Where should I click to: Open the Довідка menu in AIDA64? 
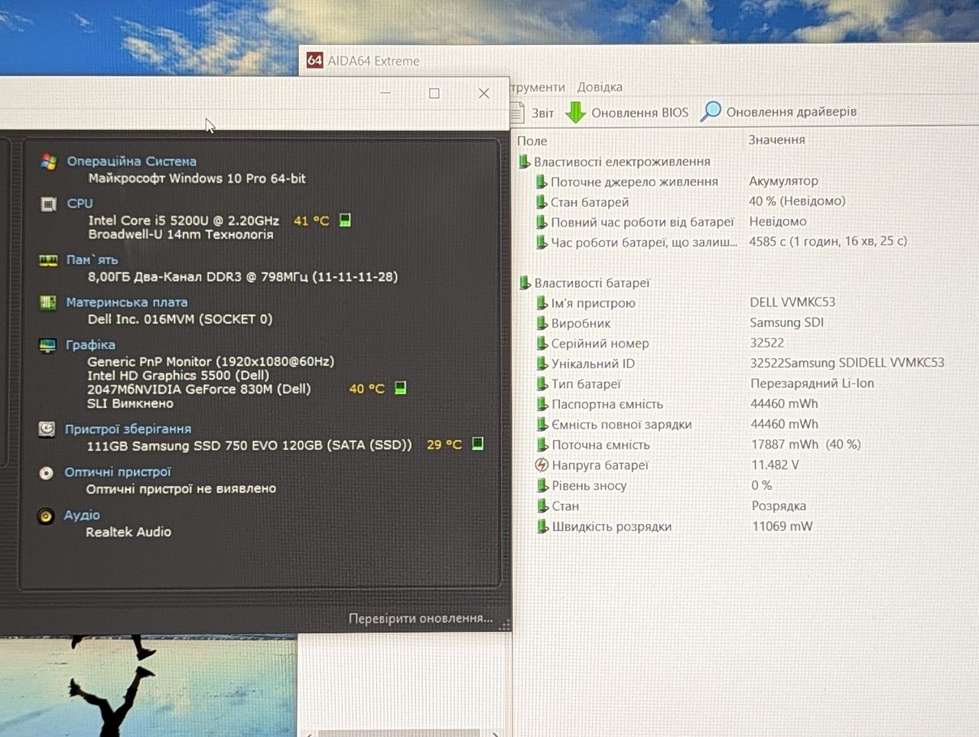[x=600, y=87]
